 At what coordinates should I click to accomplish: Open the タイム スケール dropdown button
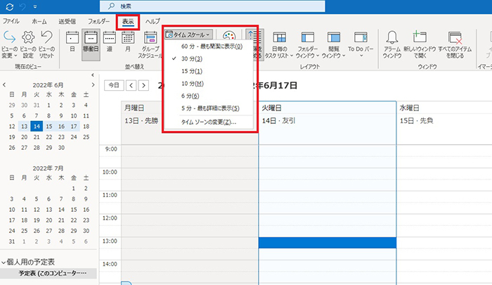pyautogui.click(x=189, y=34)
